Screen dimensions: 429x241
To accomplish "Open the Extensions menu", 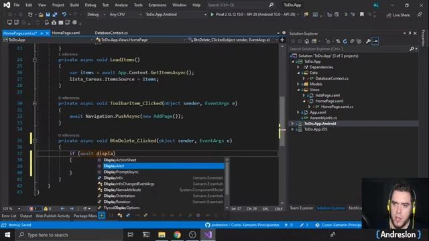I will pyautogui.click(x=158, y=5).
